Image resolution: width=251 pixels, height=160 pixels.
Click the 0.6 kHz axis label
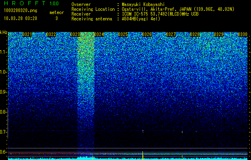tap(4, 152)
